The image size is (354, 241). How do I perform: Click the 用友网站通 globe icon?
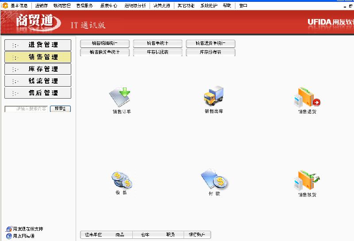pos(9,236)
